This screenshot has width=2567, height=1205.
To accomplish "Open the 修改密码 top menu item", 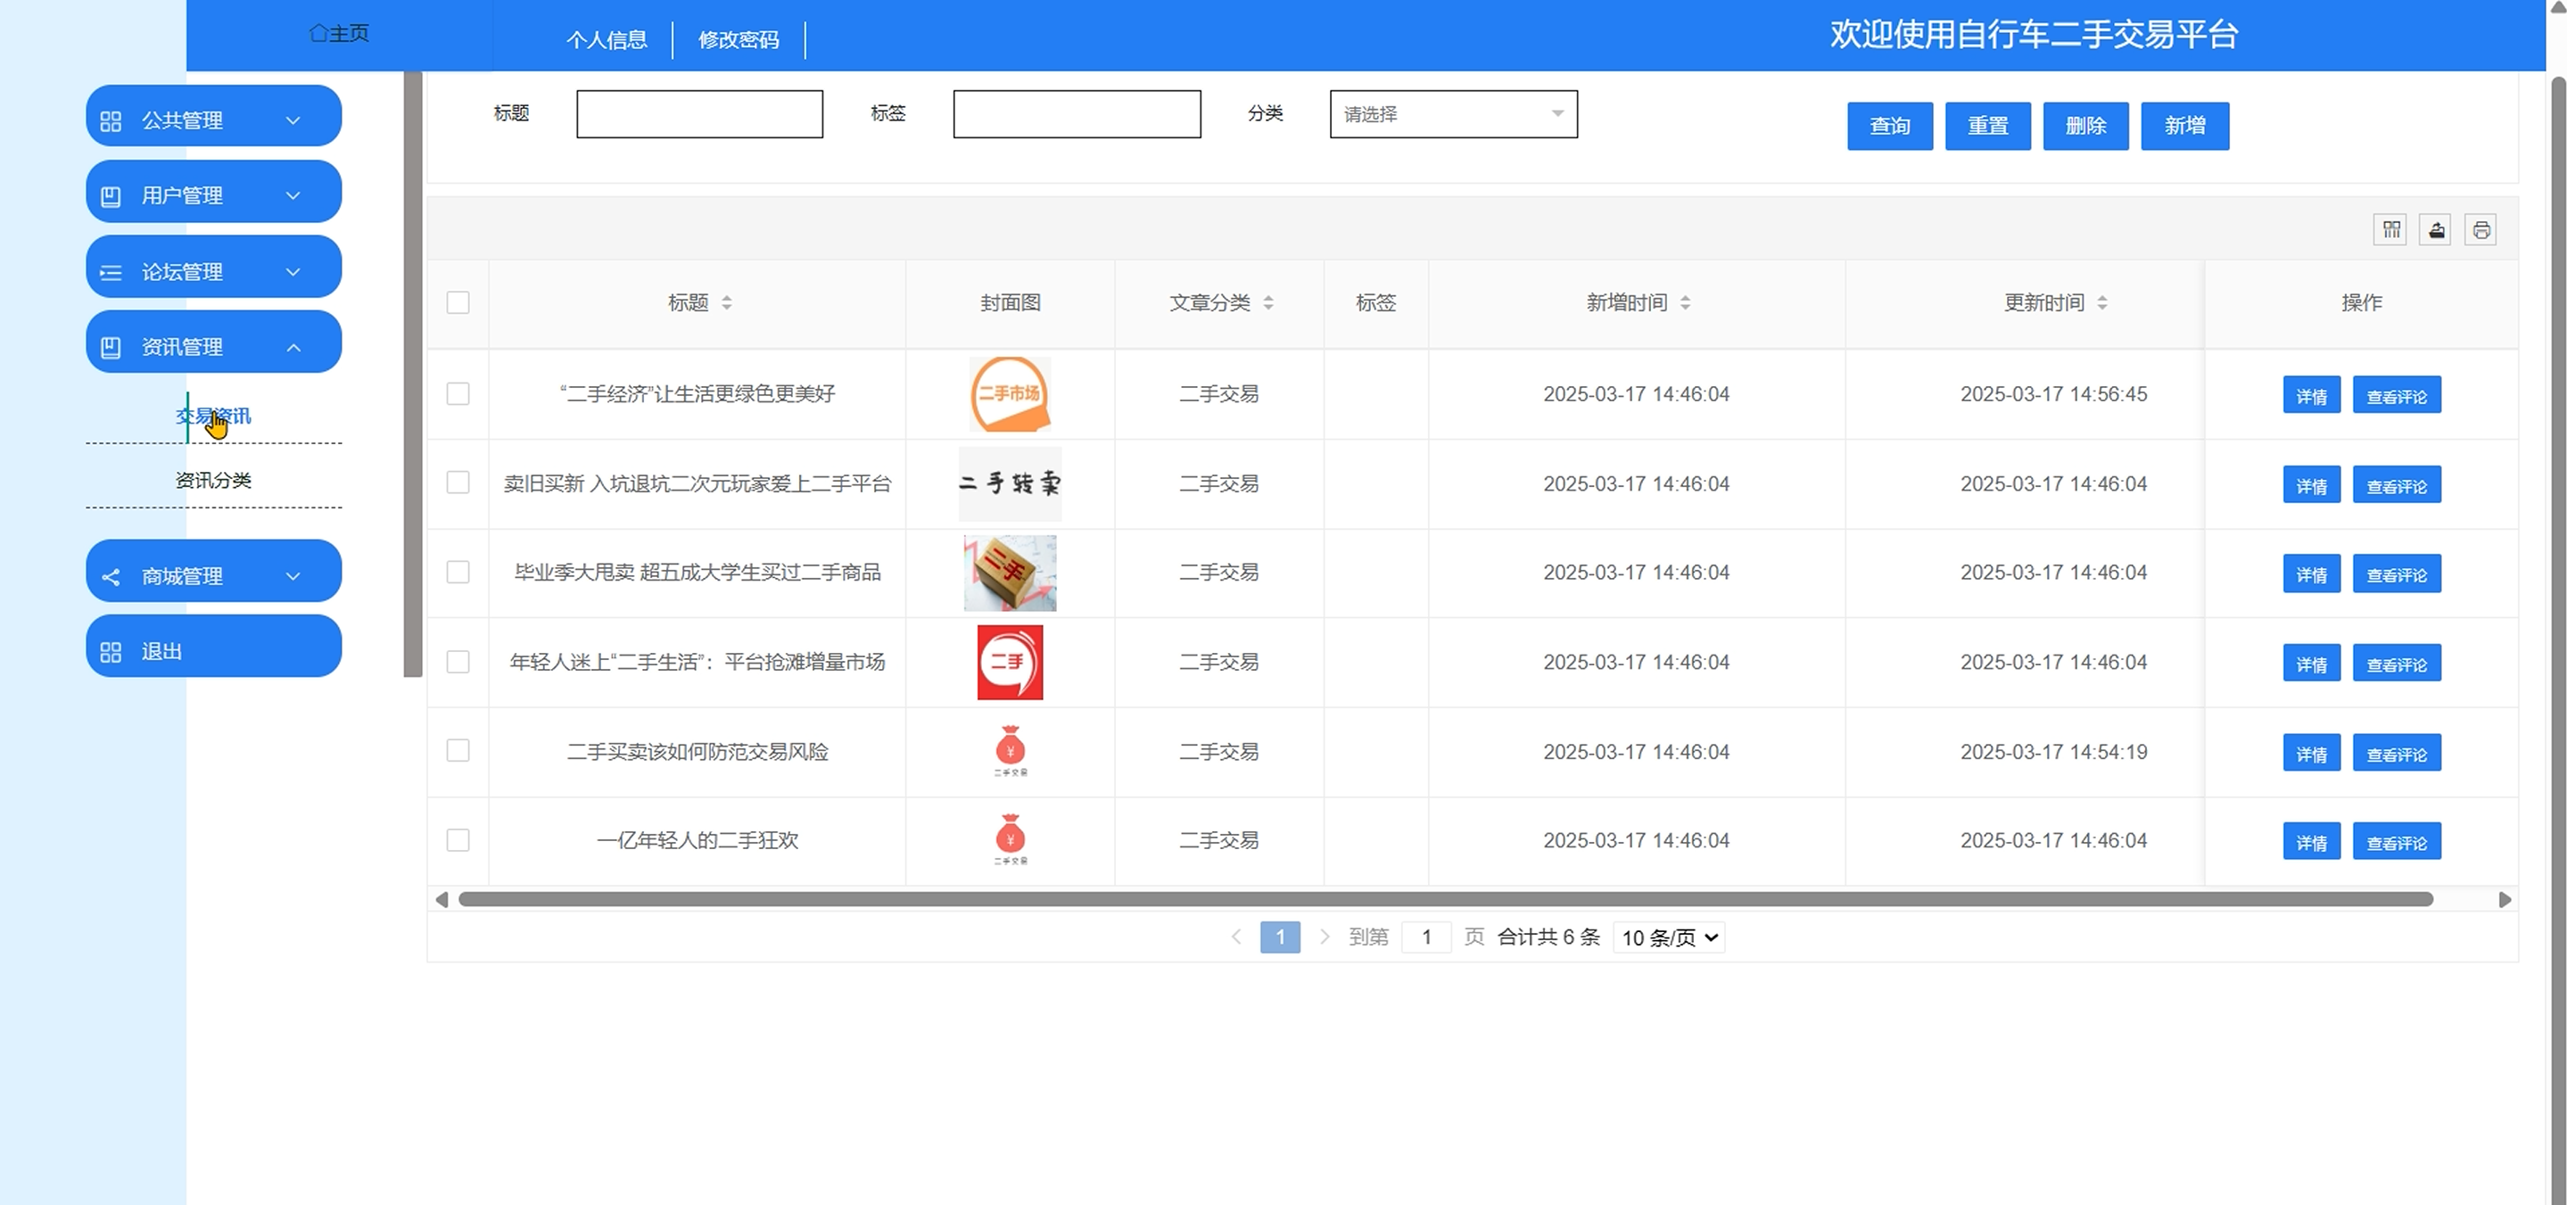I will [x=739, y=40].
